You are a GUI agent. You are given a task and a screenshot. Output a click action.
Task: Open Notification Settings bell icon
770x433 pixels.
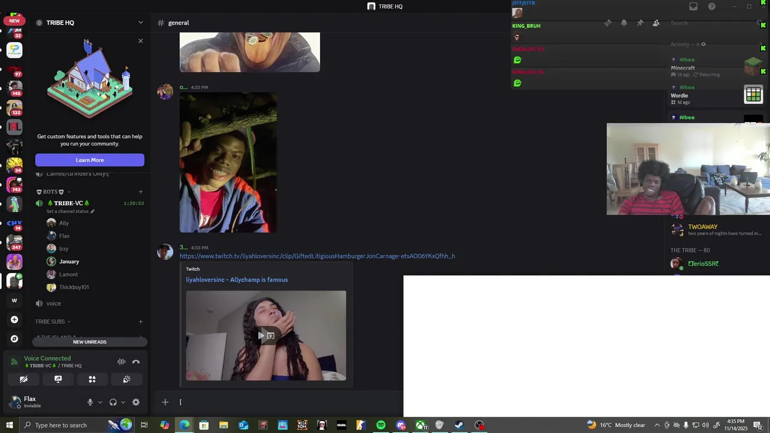624,23
